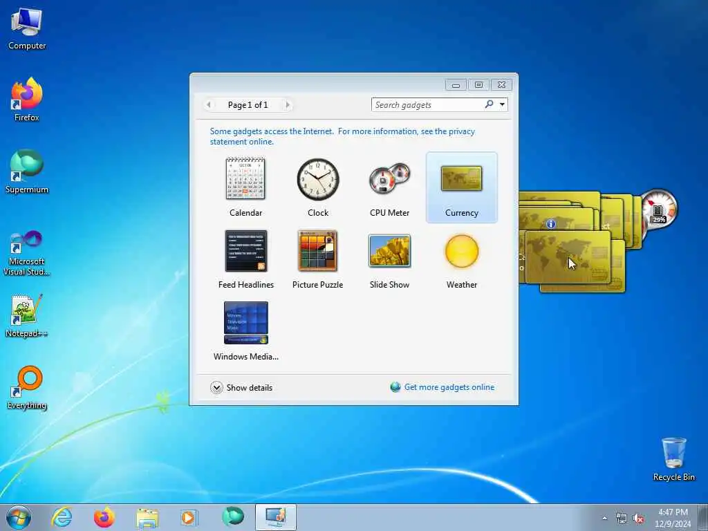Click the front Currency desktop gadget
Viewport: 708px width, 531px height.
point(568,257)
